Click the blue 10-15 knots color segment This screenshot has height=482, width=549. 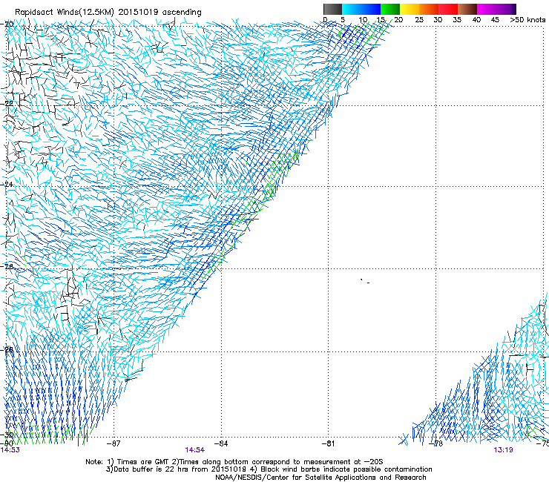[x=371, y=9]
